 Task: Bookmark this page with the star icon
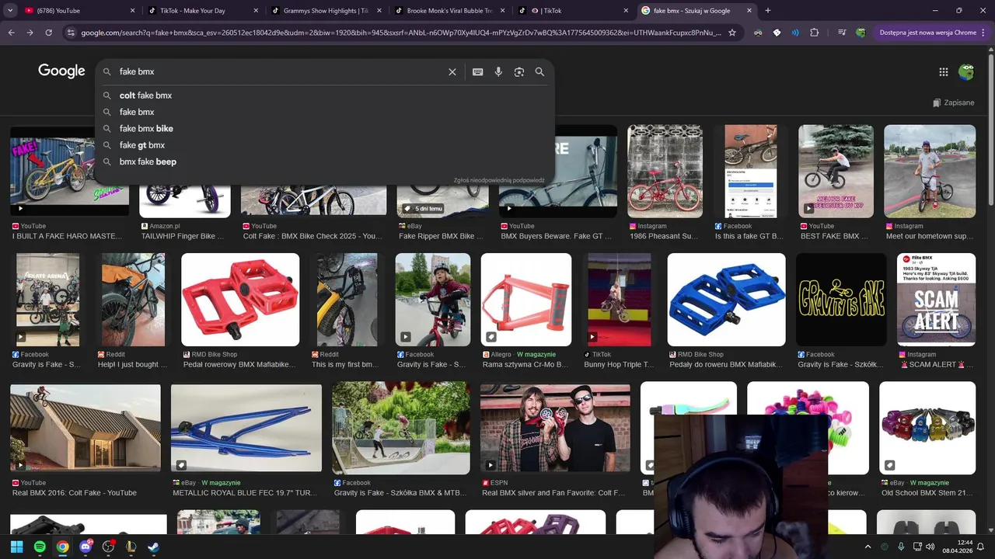[731, 33]
